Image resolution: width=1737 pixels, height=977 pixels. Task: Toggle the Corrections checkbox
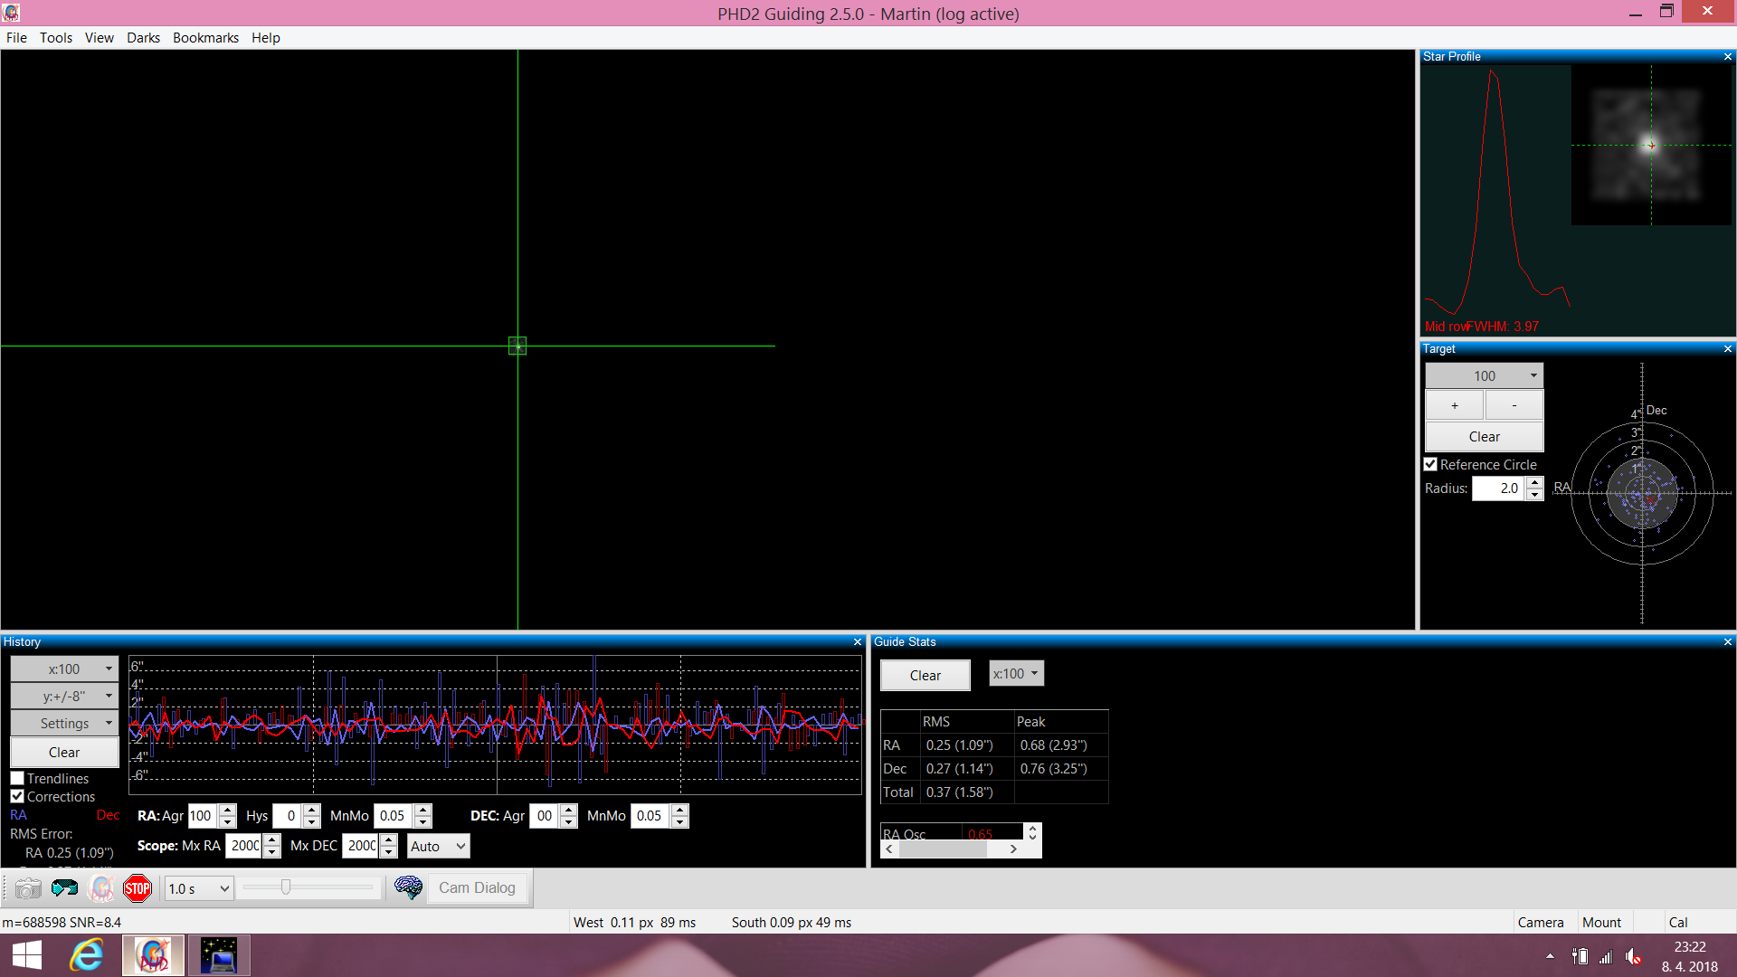click(x=17, y=796)
